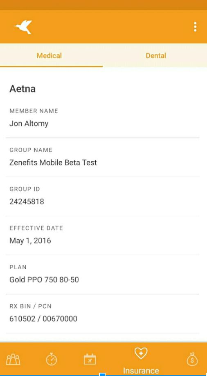Tap the EFFECTIVE DATE field label
The height and width of the screenshot is (376, 207).
pyautogui.click(x=36, y=228)
